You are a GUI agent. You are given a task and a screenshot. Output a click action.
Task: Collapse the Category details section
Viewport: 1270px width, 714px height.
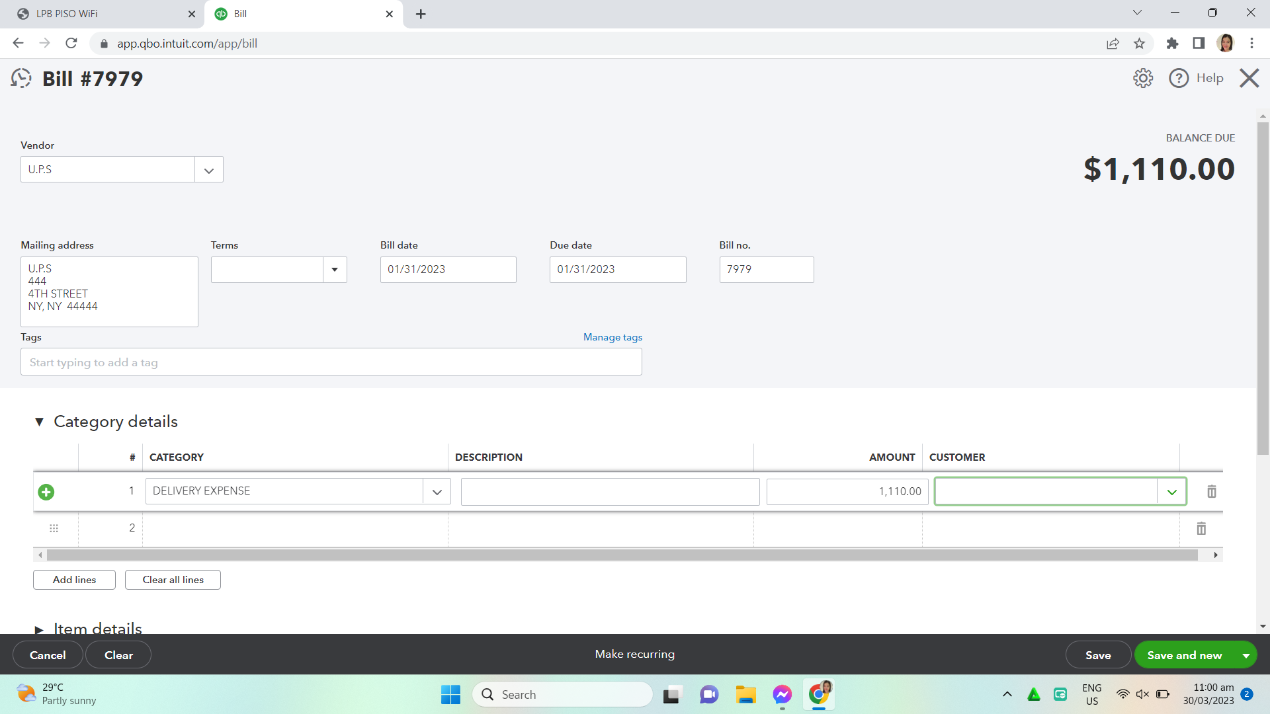[39, 422]
